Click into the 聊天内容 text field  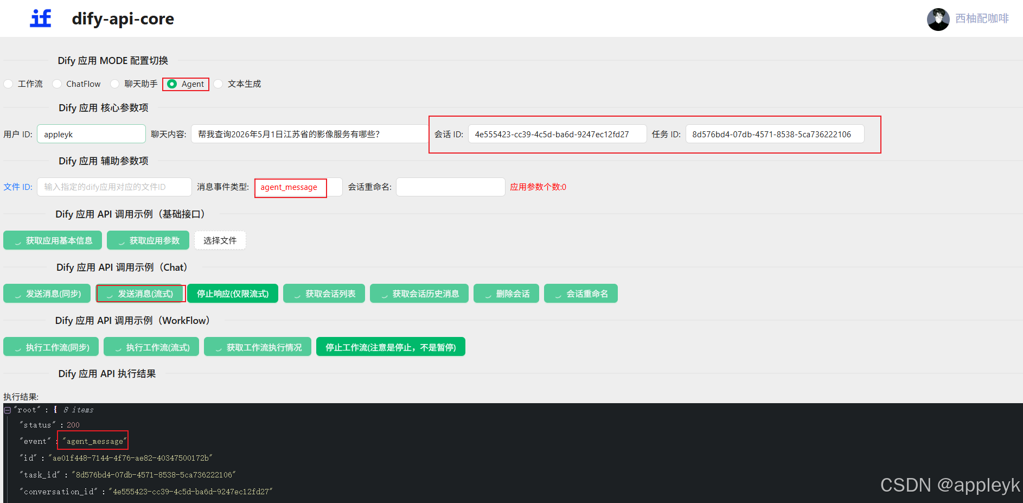tap(310, 134)
